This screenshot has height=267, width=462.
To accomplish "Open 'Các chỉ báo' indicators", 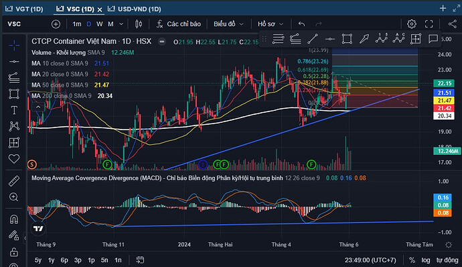I will [x=179, y=24].
